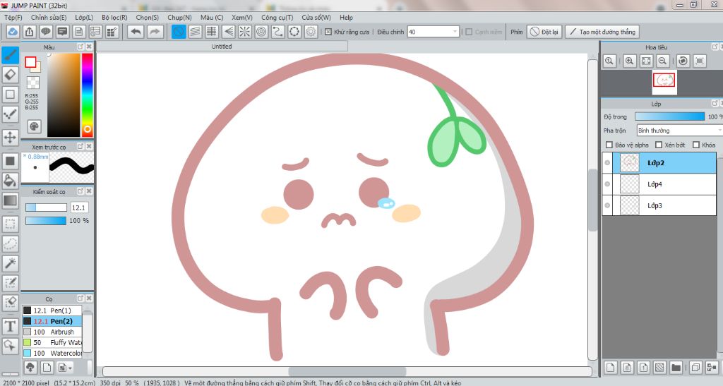
Task: Select the Eraser tool
Action: click(10, 75)
